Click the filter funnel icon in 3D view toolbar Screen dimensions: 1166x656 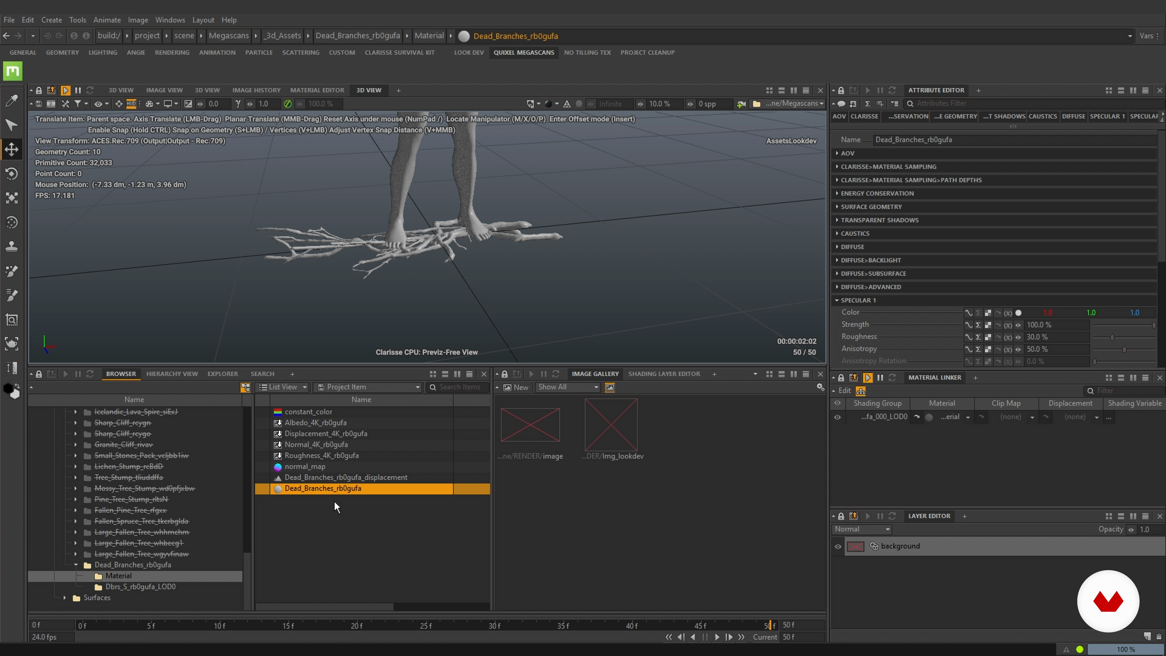(78, 104)
